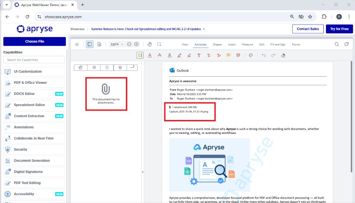Open the Annotations capability

(x=34, y=127)
